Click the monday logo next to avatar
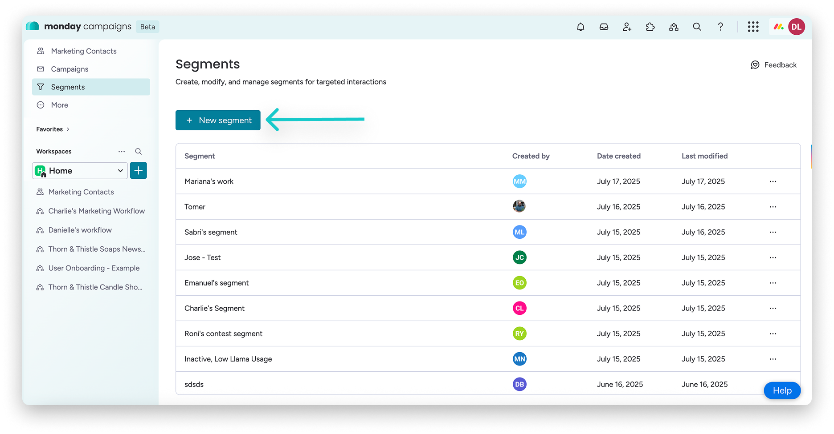This screenshot has width=834, height=434. (778, 27)
